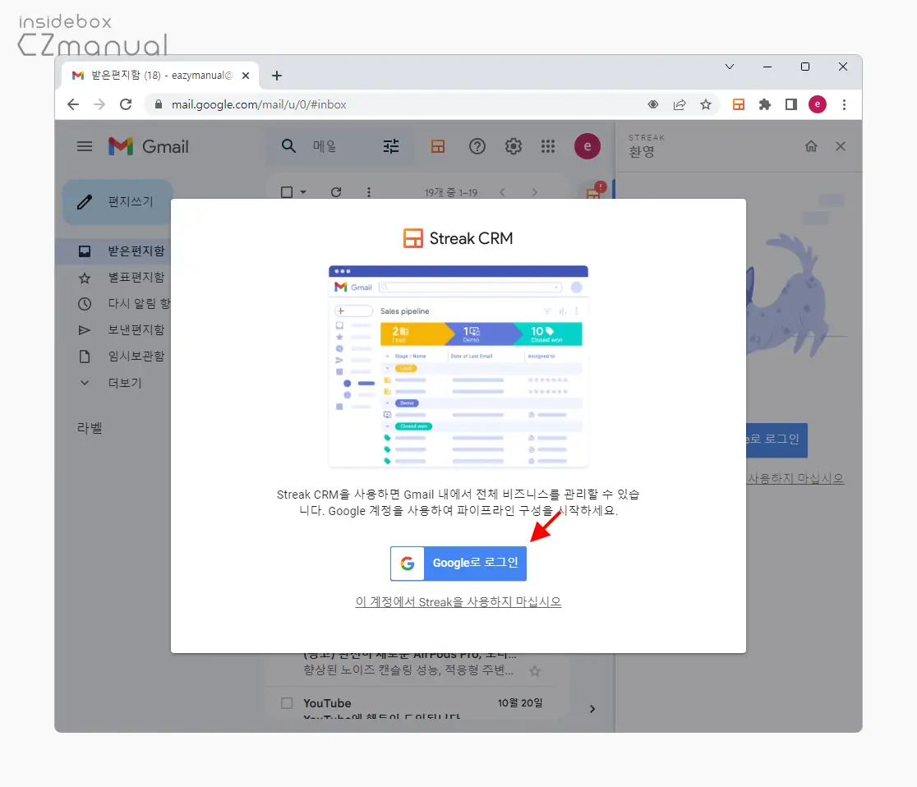Click the Gmail search magnifier icon
The width and height of the screenshot is (917, 787).
[x=288, y=146]
